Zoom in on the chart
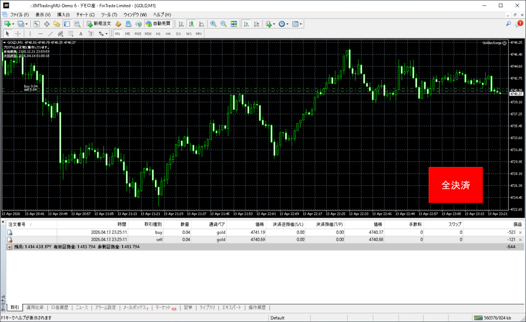This screenshot has width=526, height=322. click(214, 24)
